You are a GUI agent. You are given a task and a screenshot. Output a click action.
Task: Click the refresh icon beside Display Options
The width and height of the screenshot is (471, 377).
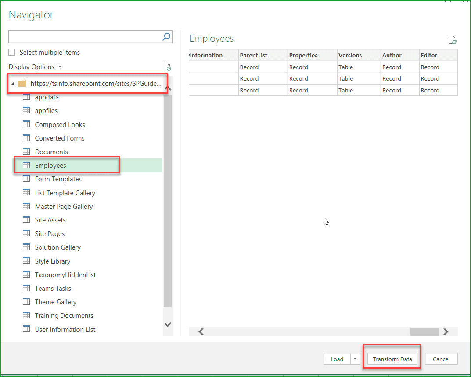[x=167, y=67]
